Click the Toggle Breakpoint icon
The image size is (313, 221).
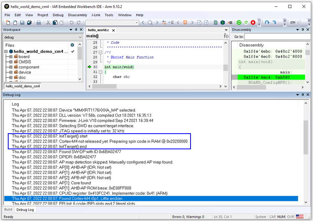(x=230, y=23)
